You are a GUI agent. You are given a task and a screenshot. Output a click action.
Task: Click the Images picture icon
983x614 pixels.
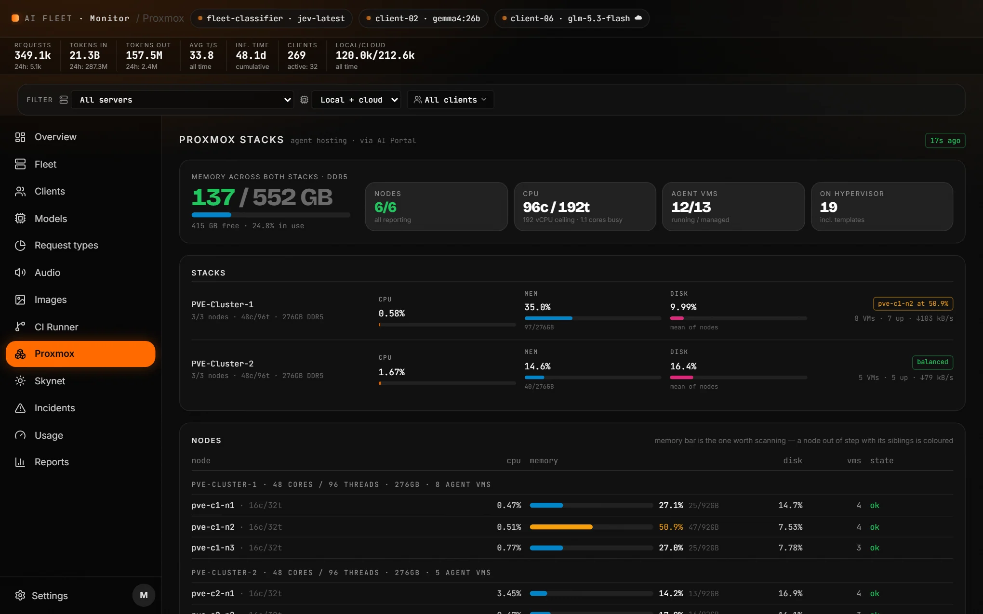tap(20, 300)
